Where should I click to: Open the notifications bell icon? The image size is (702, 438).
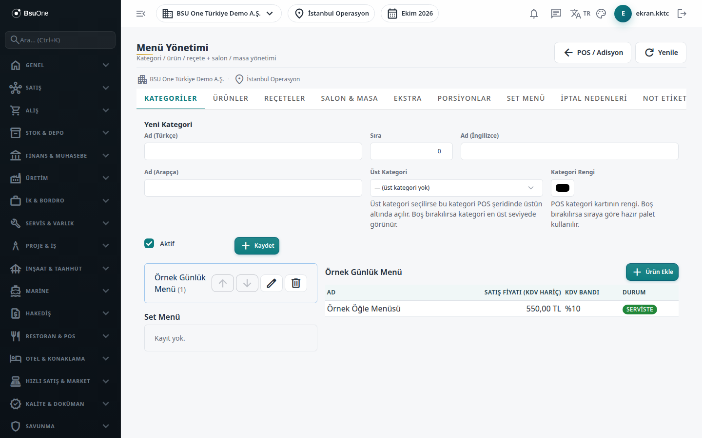coord(534,14)
